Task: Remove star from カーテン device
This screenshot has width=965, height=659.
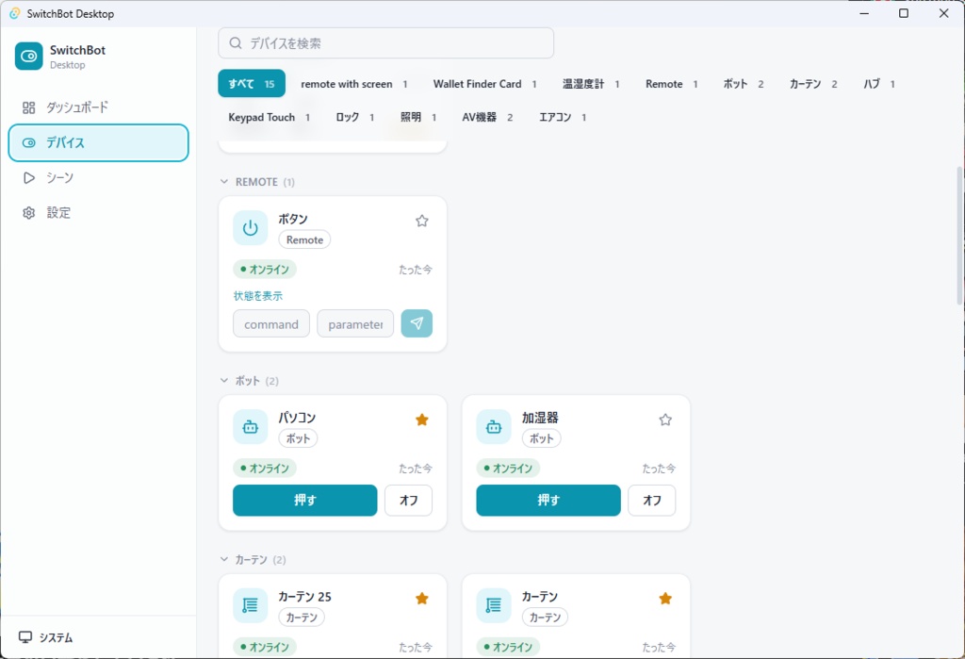Action: 665,599
